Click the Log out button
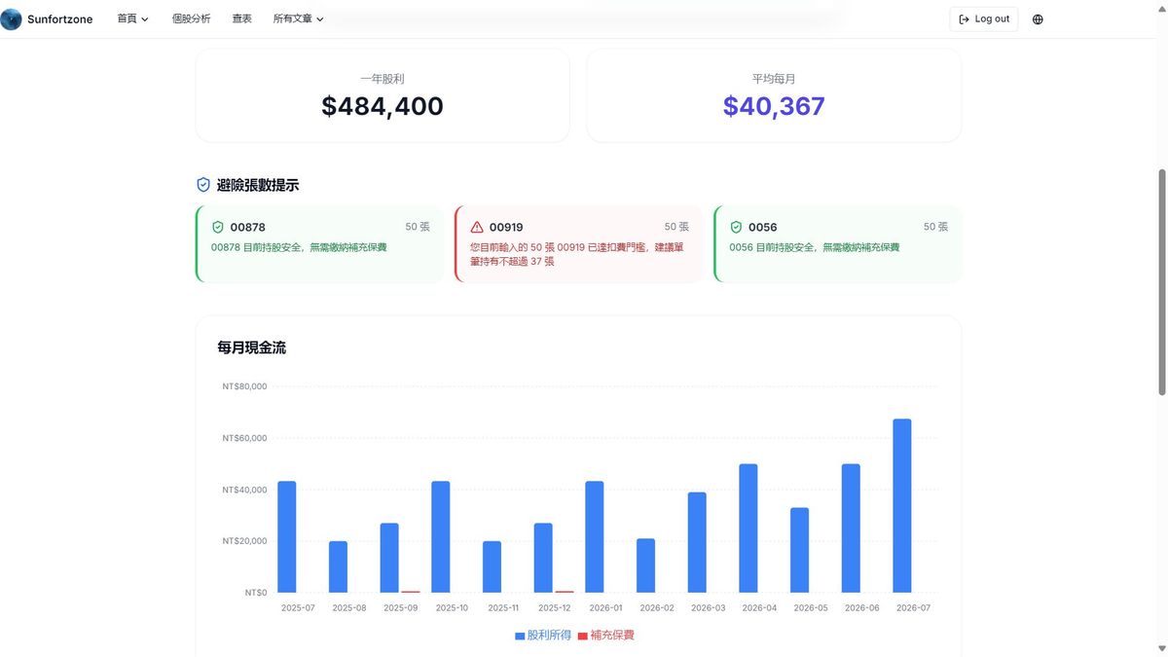 984,18
